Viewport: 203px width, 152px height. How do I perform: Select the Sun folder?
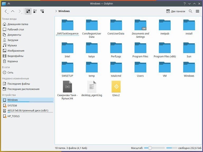click(x=189, y=50)
